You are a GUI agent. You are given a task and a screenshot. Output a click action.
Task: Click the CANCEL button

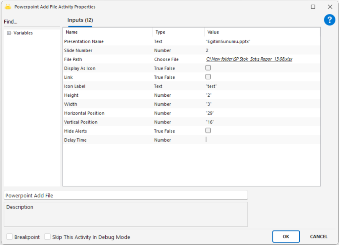(318, 236)
